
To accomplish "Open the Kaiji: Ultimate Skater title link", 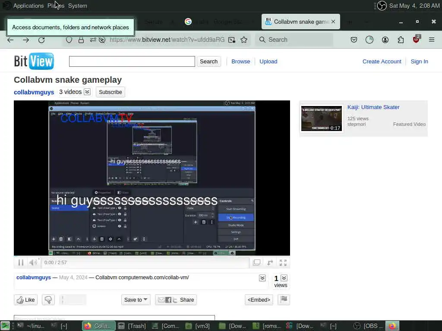I will [373, 107].
